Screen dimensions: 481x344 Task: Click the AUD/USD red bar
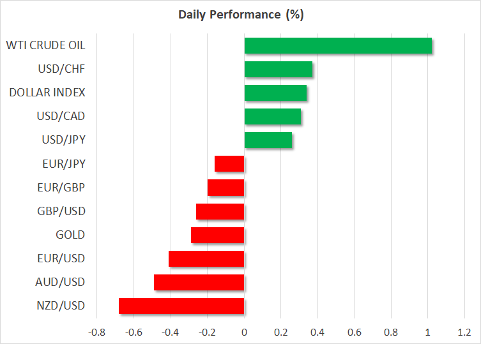click(x=199, y=282)
